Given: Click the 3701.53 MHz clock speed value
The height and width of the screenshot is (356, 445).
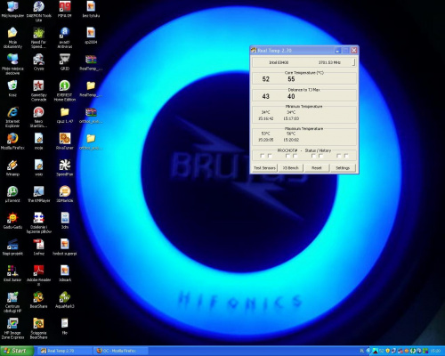Looking at the screenshot, I should 329,62.
